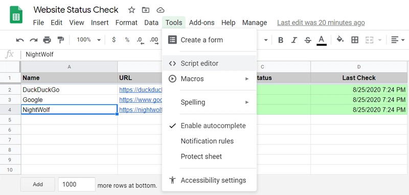
Task: Rename the Website Status Check title
Action: pyautogui.click(x=76, y=10)
